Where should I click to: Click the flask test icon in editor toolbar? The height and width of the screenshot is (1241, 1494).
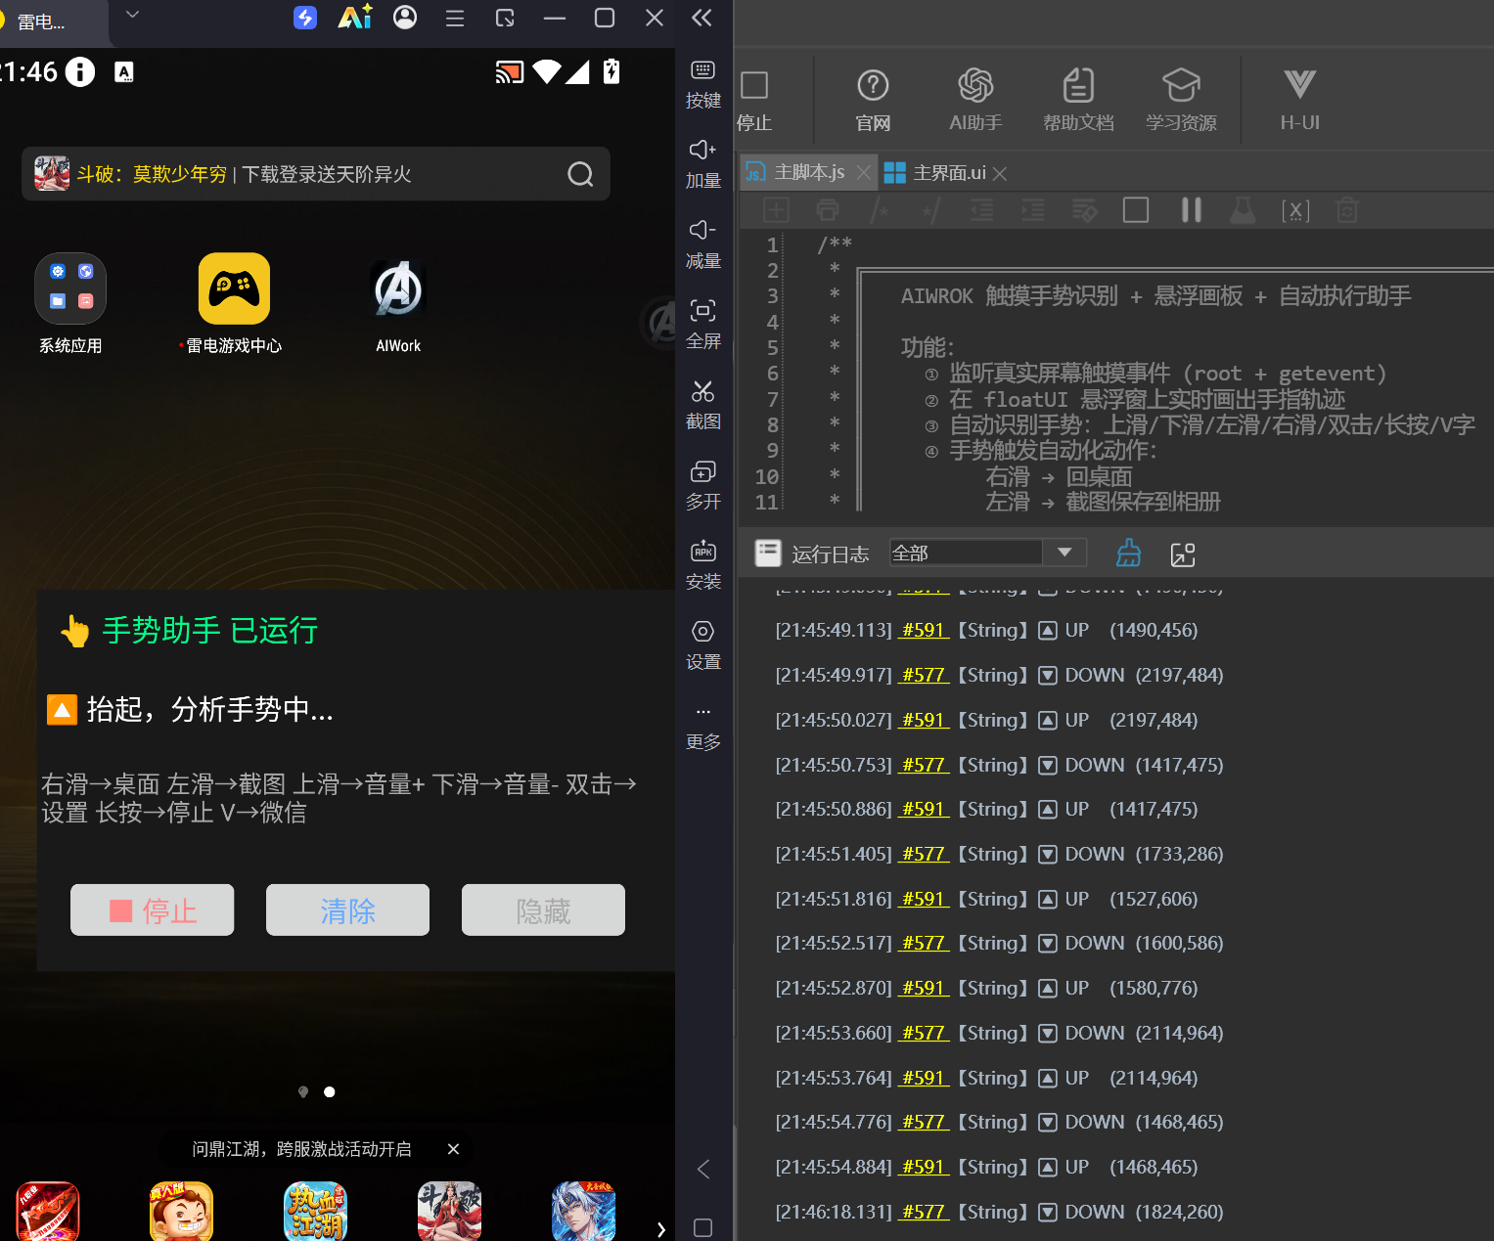pos(1243,210)
